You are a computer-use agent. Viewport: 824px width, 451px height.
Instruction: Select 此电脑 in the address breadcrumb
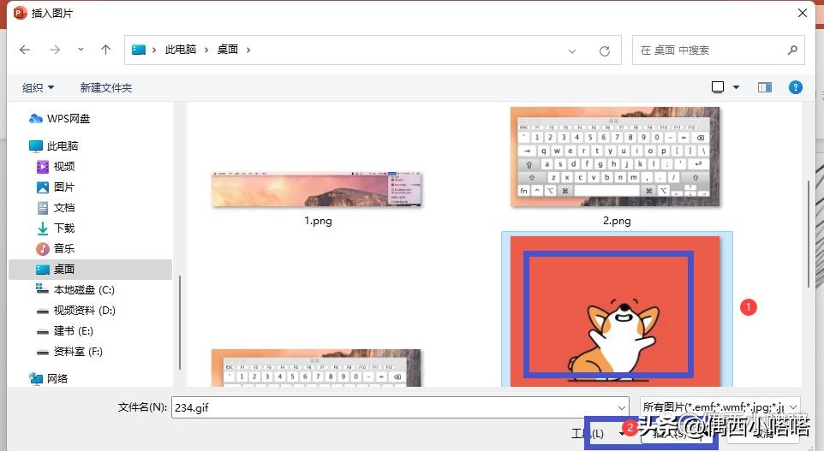click(180, 50)
